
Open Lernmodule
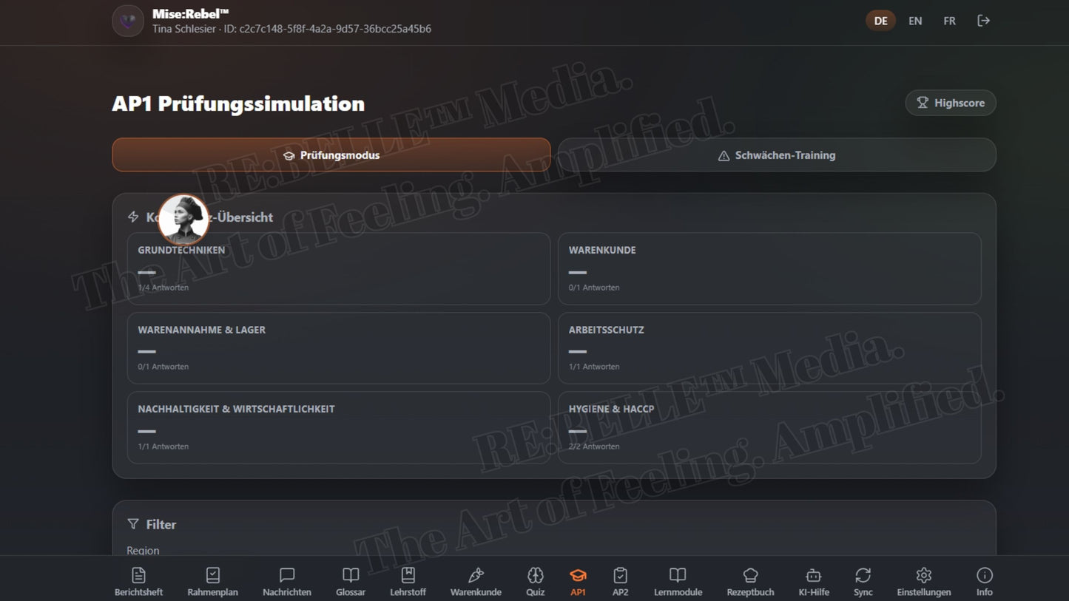tap(678, 582)
